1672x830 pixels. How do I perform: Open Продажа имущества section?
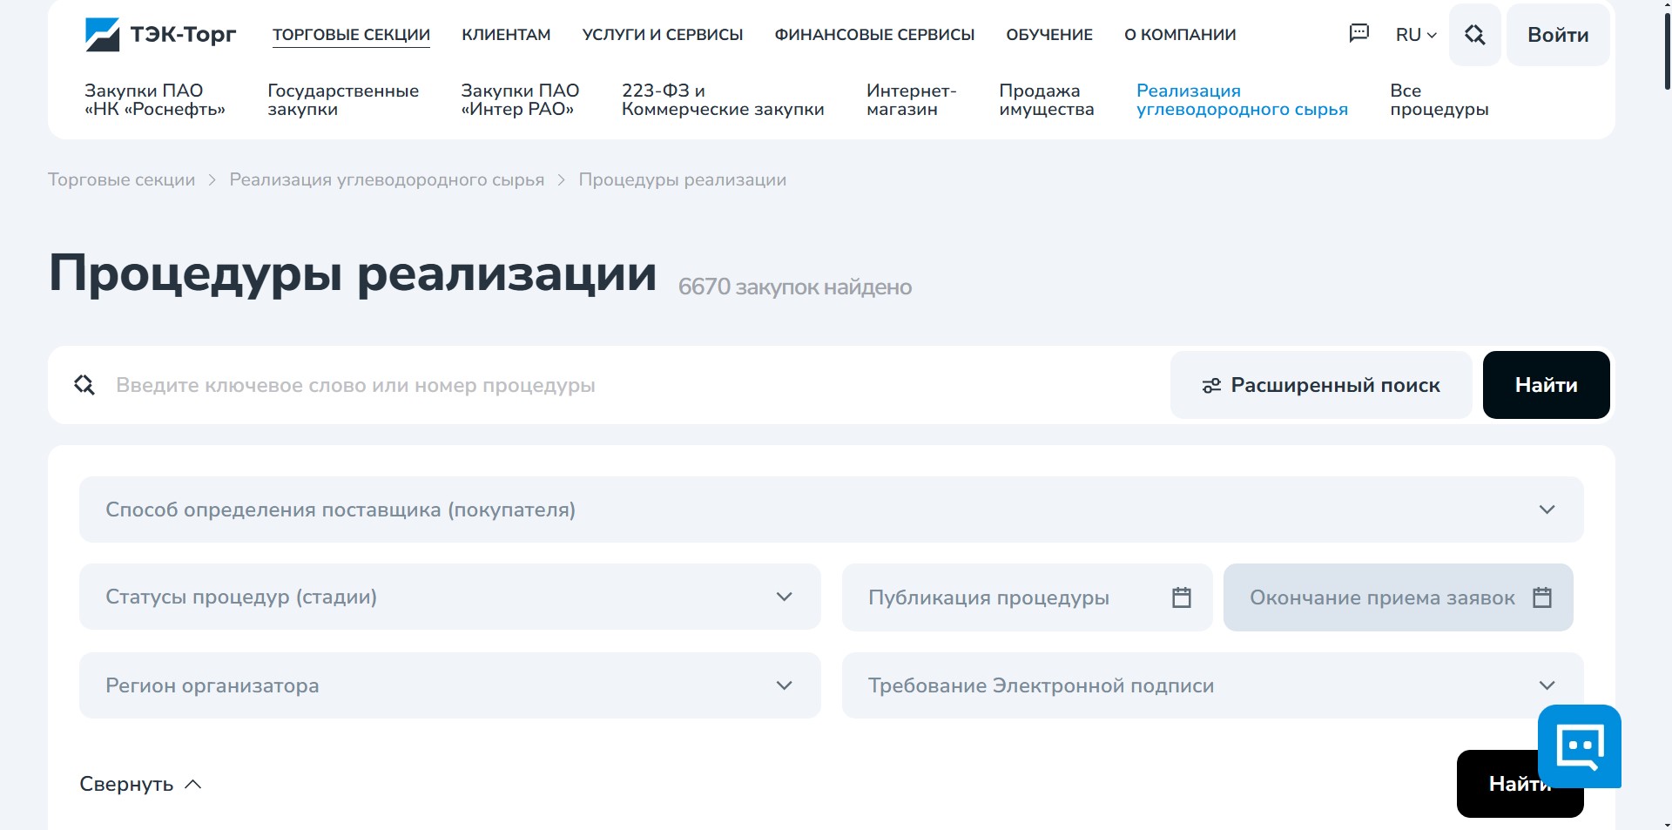[x=1047, y=100]
